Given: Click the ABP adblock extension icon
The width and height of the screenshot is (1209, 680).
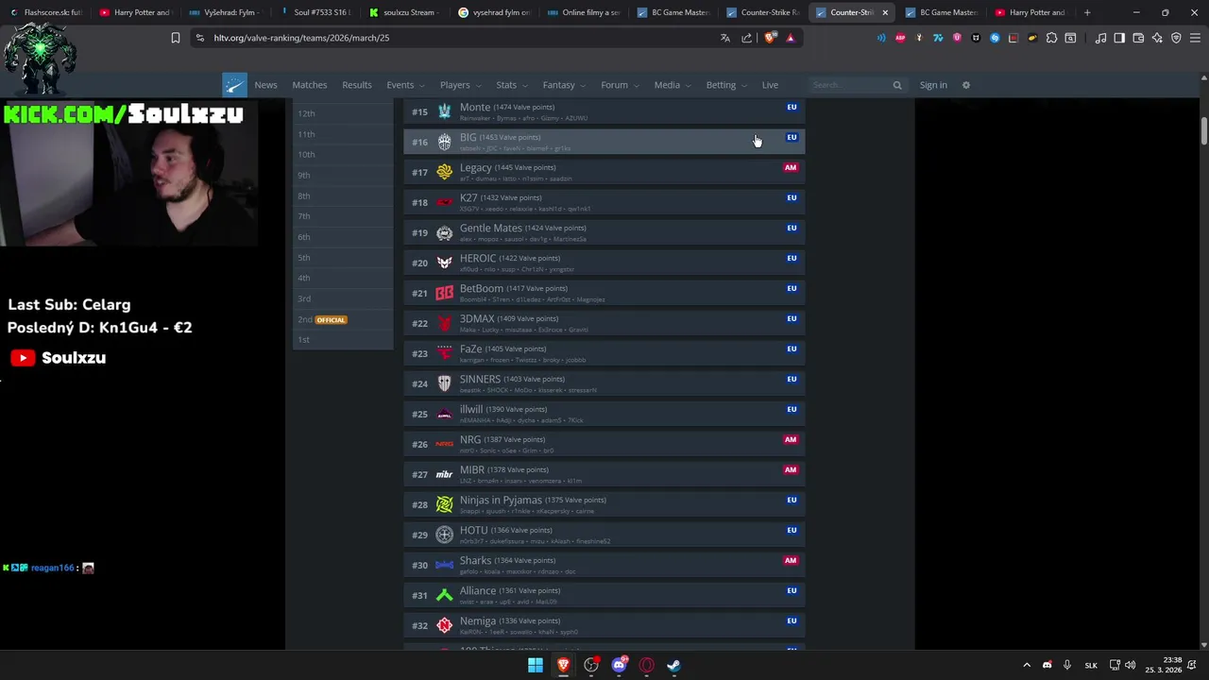Looking at the screenshot, I should tap(900, 38).
